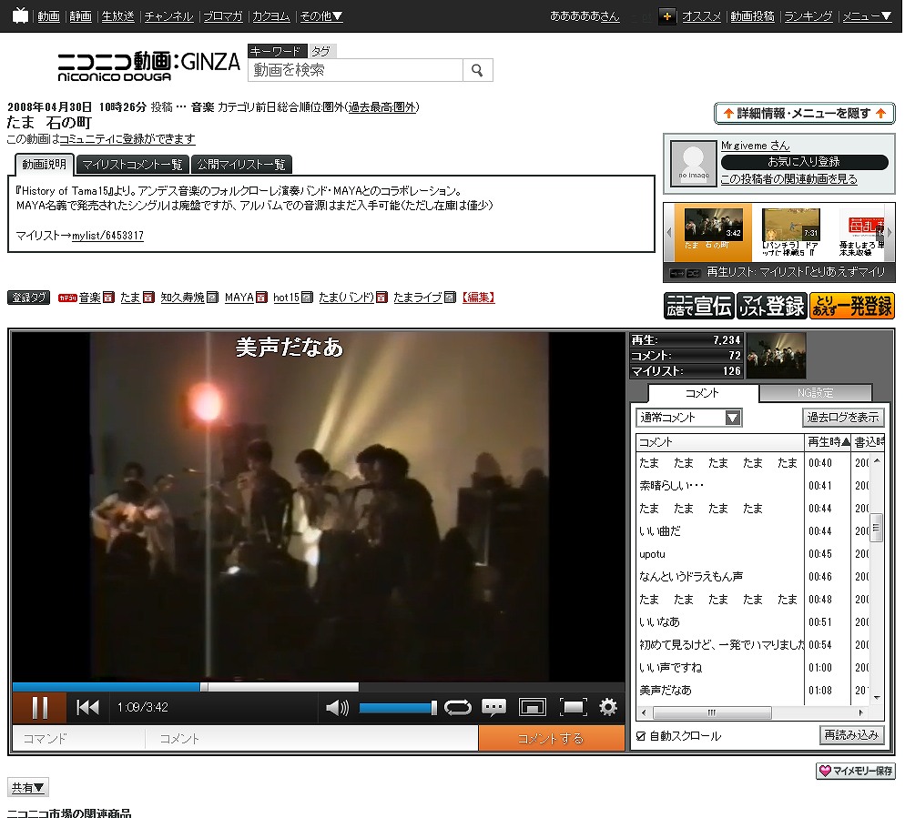The width and height of the screenshot is (905, 818).
Task: Click playlist next arrow
Action: (x=890, y=232)
